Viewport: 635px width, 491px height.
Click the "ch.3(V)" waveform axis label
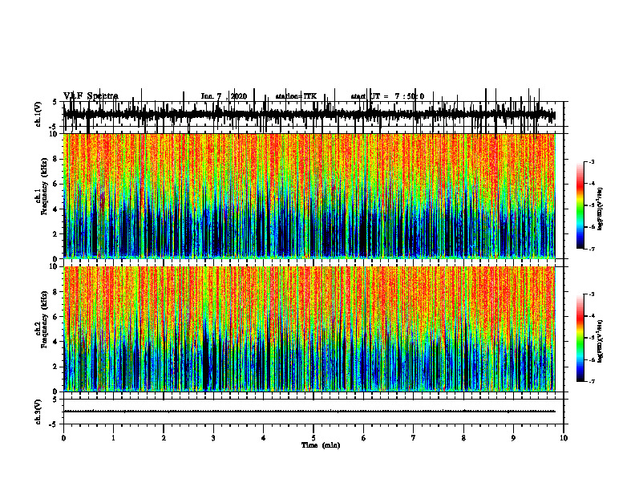(38, 412)
